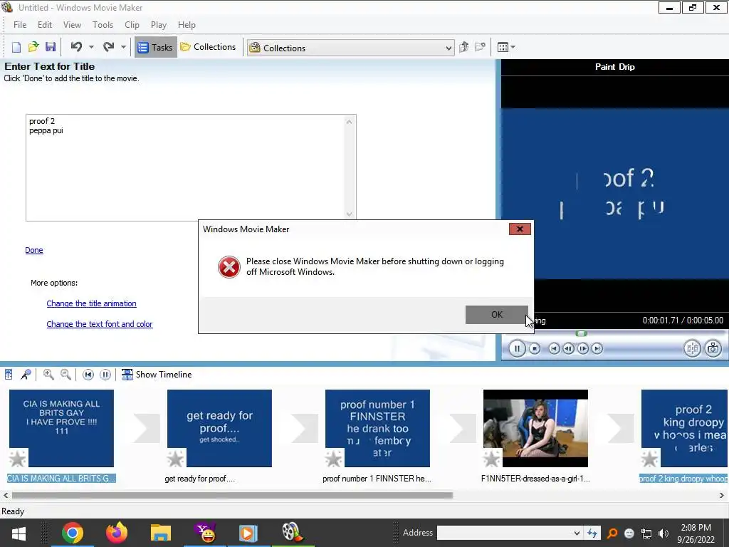The width and height of the screenshot is (729, 547).
Task: Click the Undo arrow icon
Action: (76, 46)
